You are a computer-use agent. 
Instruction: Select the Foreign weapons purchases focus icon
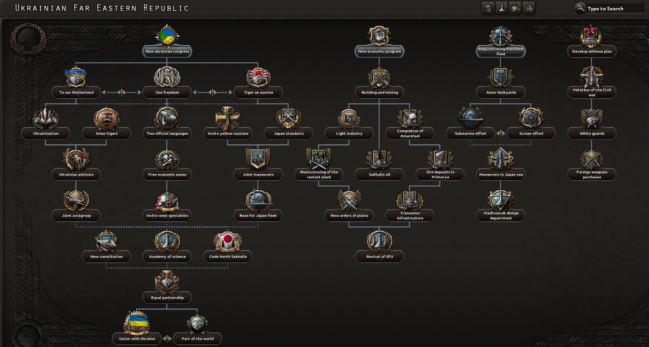click(x=592, y=159)
